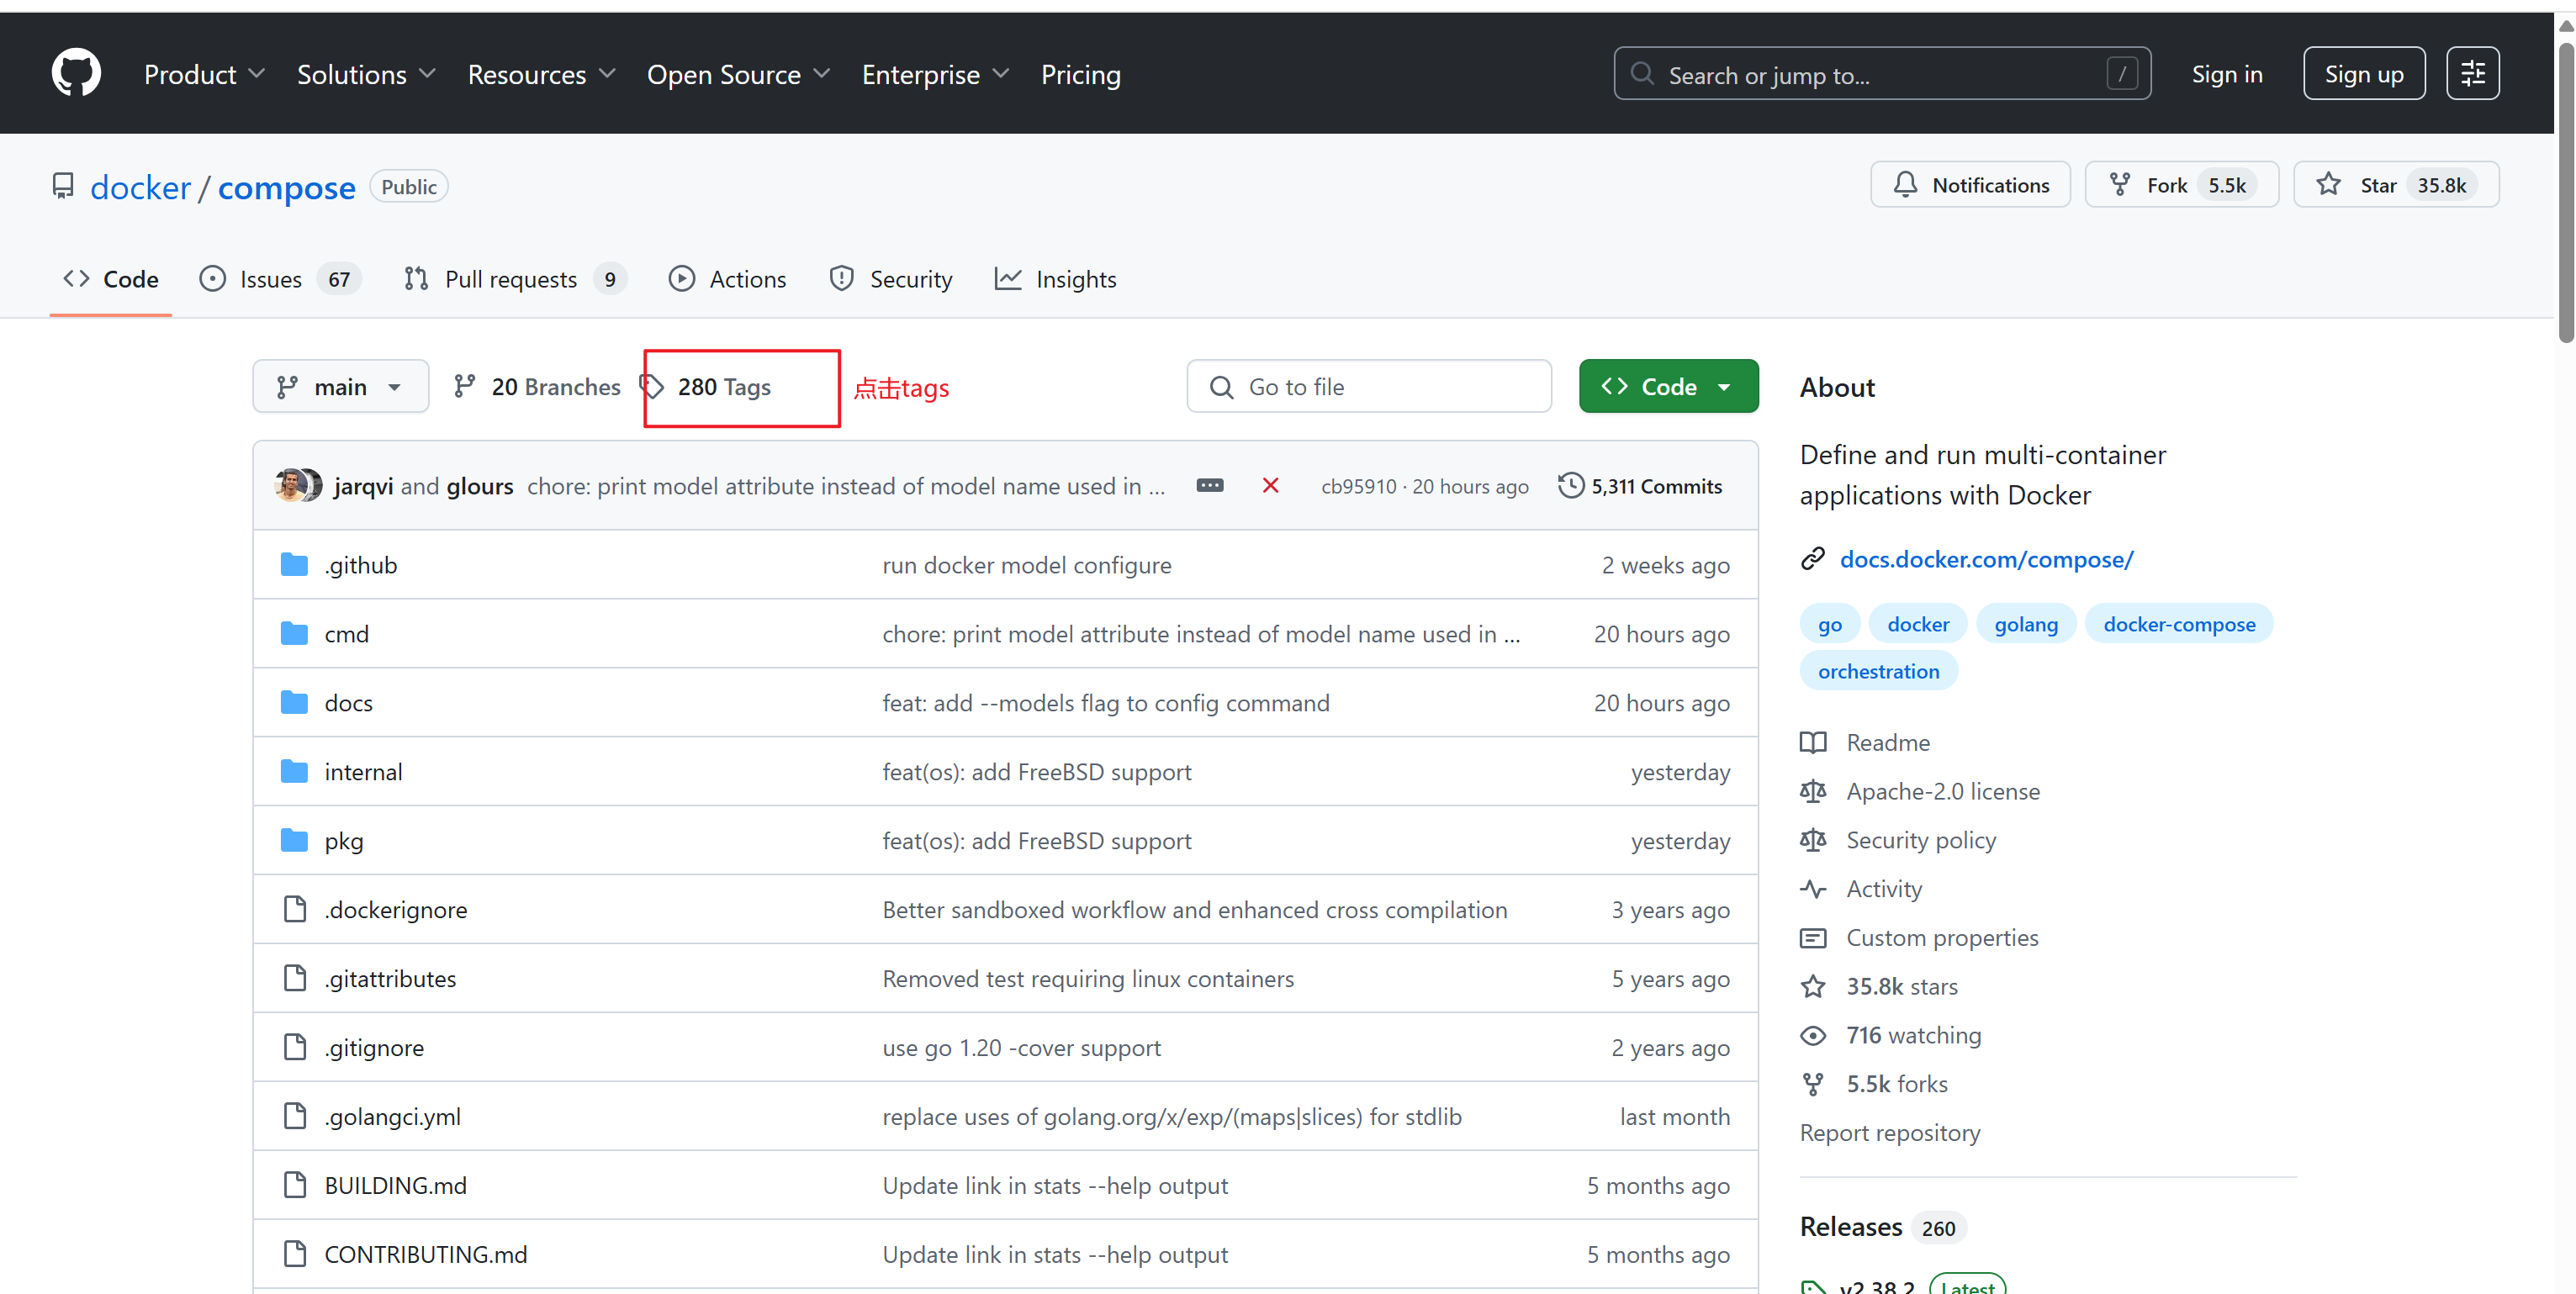Open the GitHub homepage logo
This screenshot has height=1294, width=2576.
coord(76,73)
